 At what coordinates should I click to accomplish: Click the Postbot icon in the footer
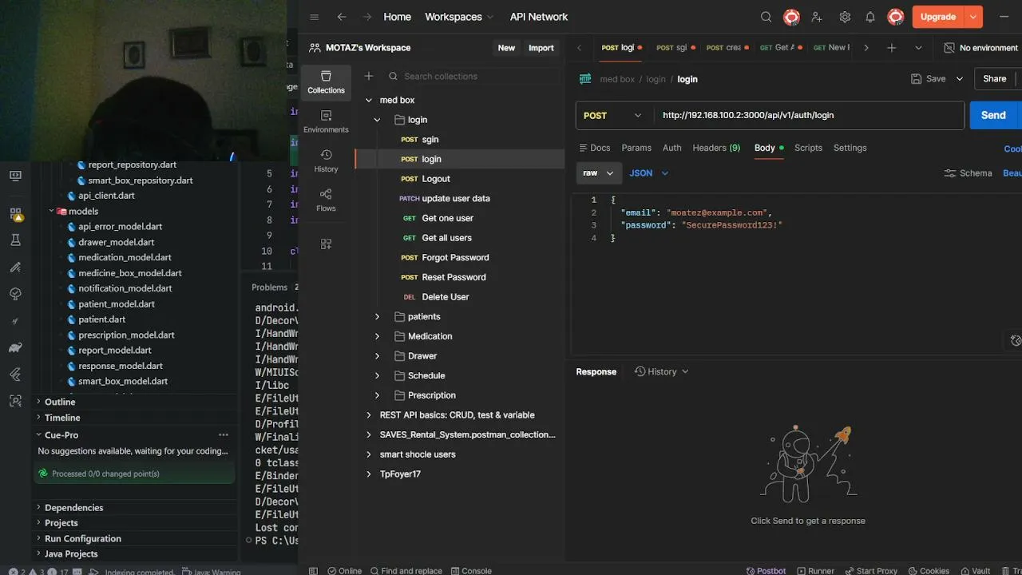click(x=766, y=571)
